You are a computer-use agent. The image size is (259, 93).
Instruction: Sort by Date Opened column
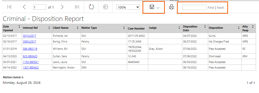click(x=19, y=26)
